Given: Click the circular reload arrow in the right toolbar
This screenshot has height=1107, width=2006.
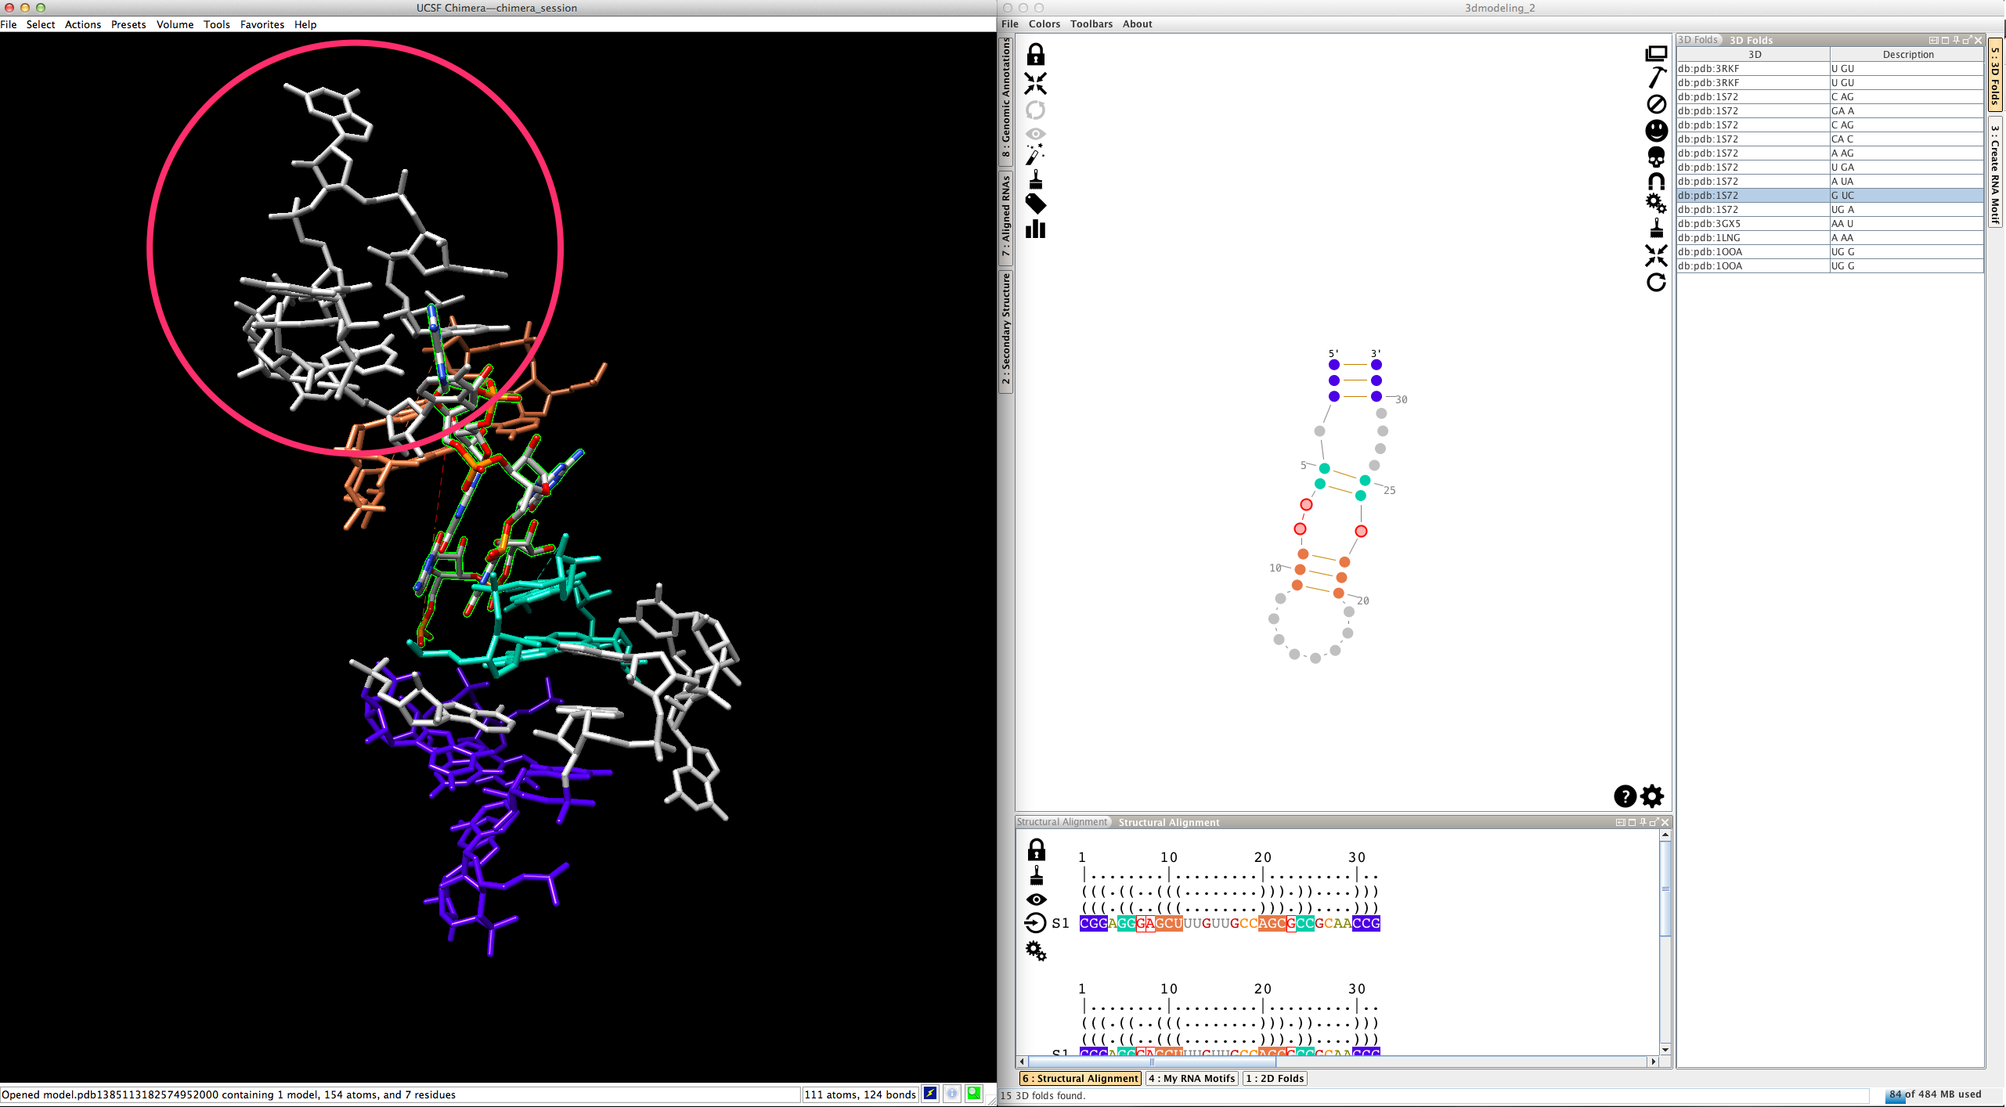Looking at the screenshot, I should [x=1656, y=282].
